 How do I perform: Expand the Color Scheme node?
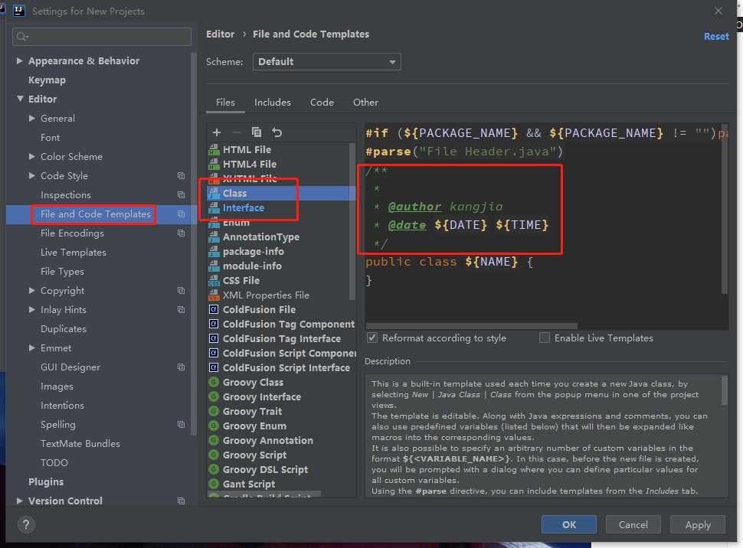(31, 156)
